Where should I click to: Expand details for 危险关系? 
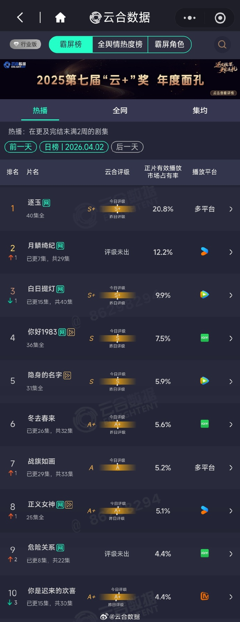231,554
